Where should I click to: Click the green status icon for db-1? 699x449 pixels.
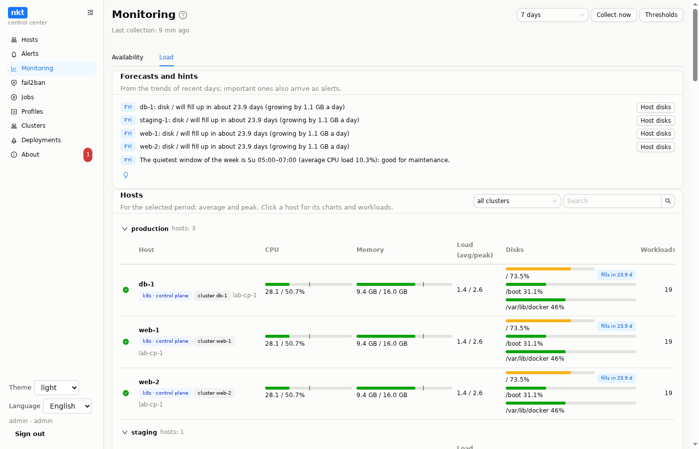pos(126,290)
